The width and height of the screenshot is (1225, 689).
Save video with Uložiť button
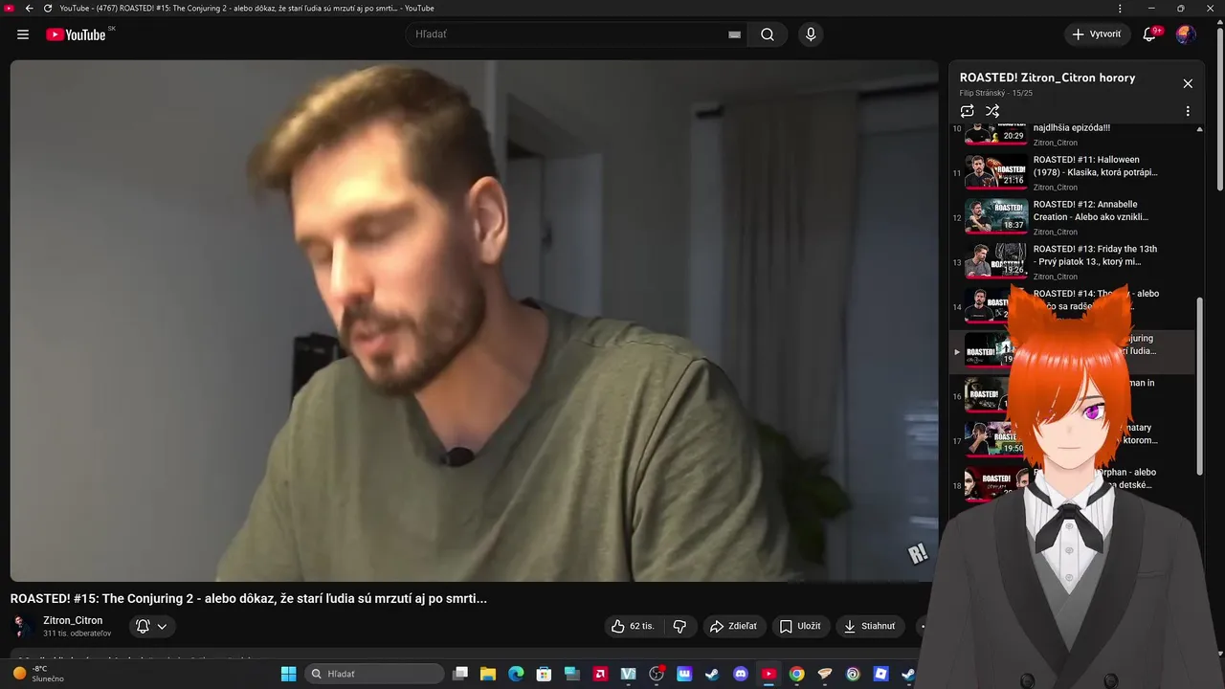[x=800, y=626]
